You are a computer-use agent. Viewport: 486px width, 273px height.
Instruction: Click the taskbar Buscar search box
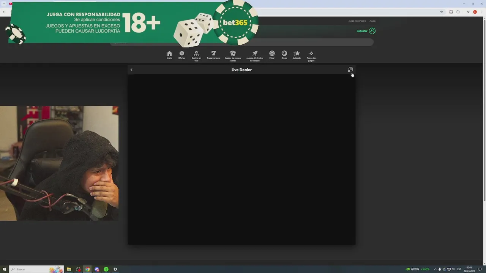(x=36, y=269)
